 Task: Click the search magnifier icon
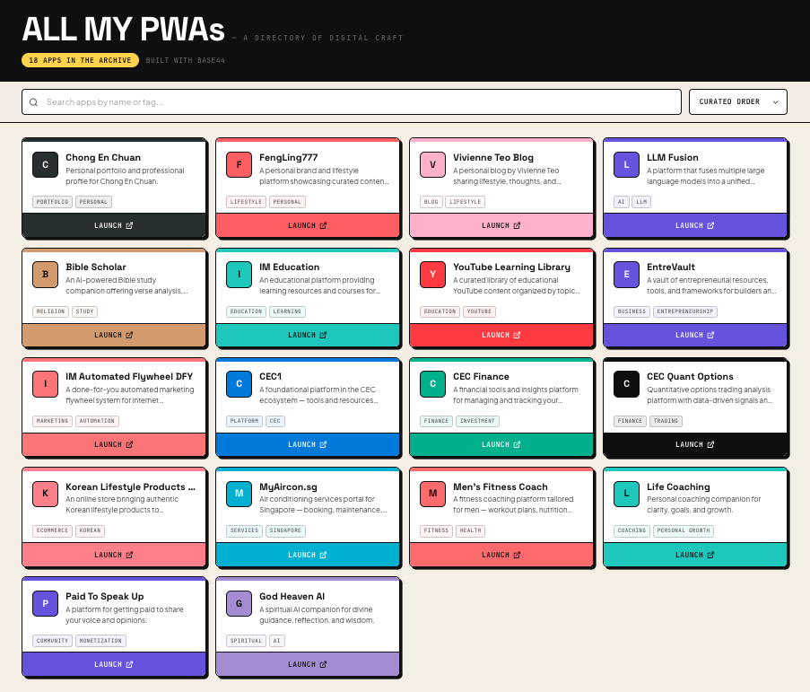tap(33, 102)
